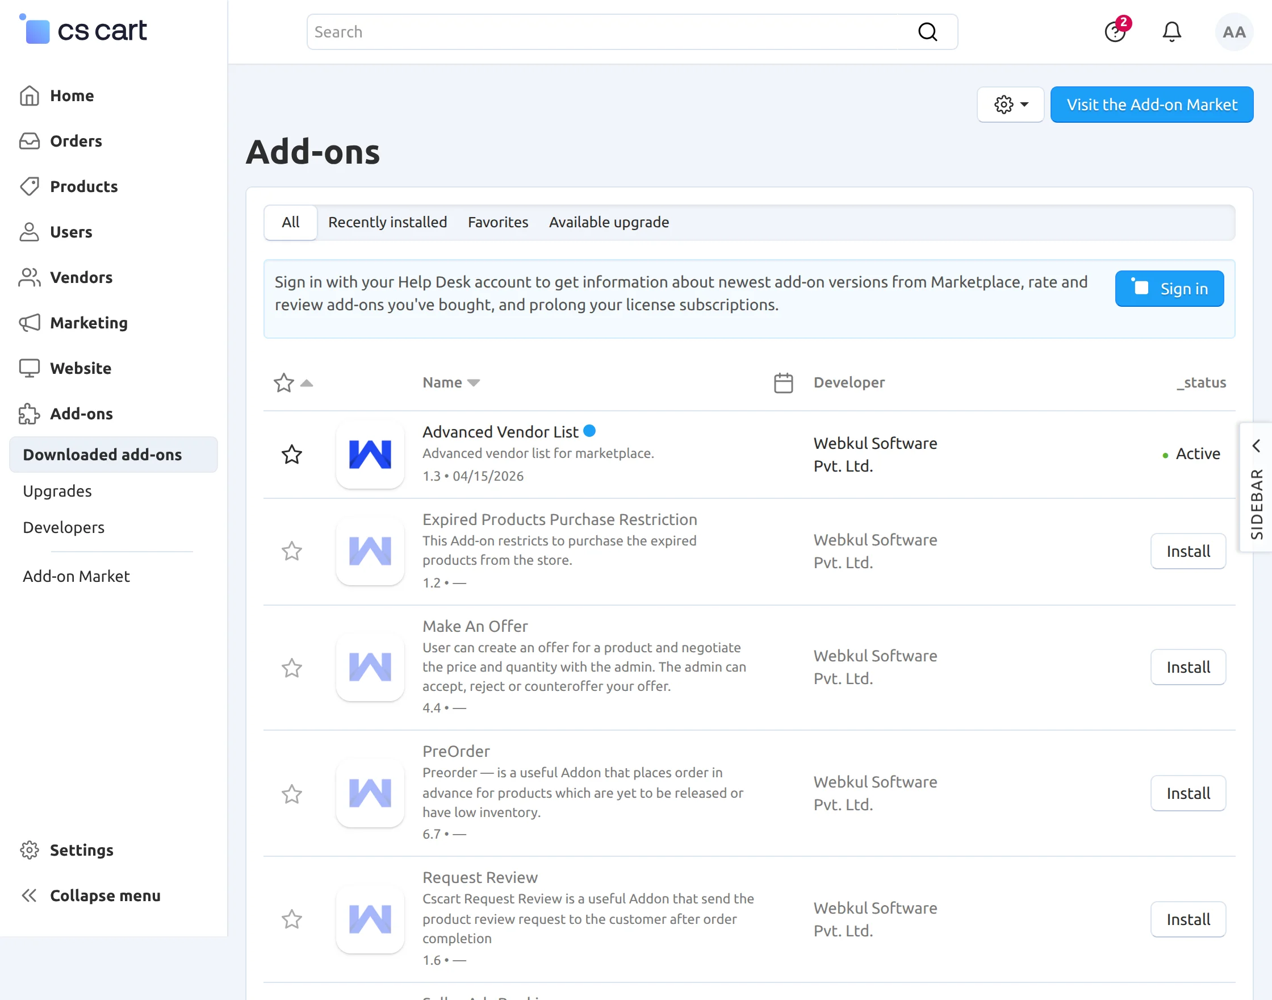Image resolution: width=1272 pixels, height=1000 pixels.
Task: Favorite Advanced Vendor List with star
Action: (291, 455)
